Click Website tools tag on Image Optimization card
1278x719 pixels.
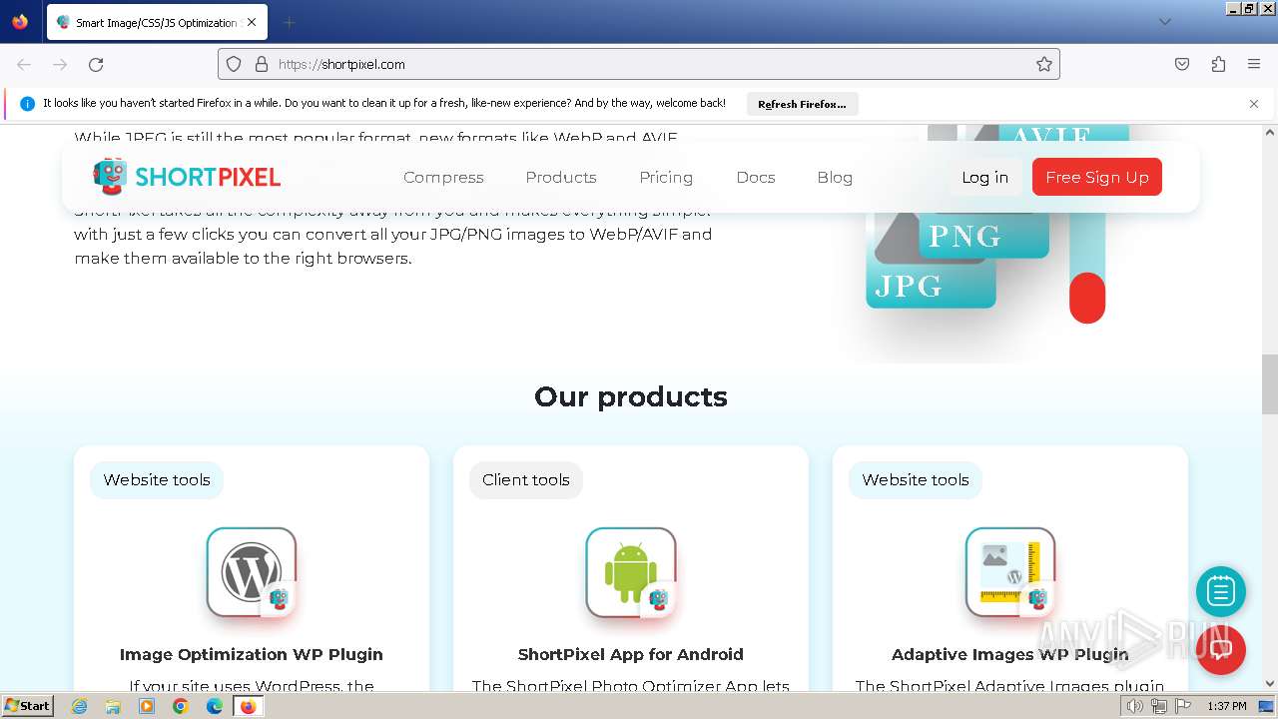coord(157,479)
